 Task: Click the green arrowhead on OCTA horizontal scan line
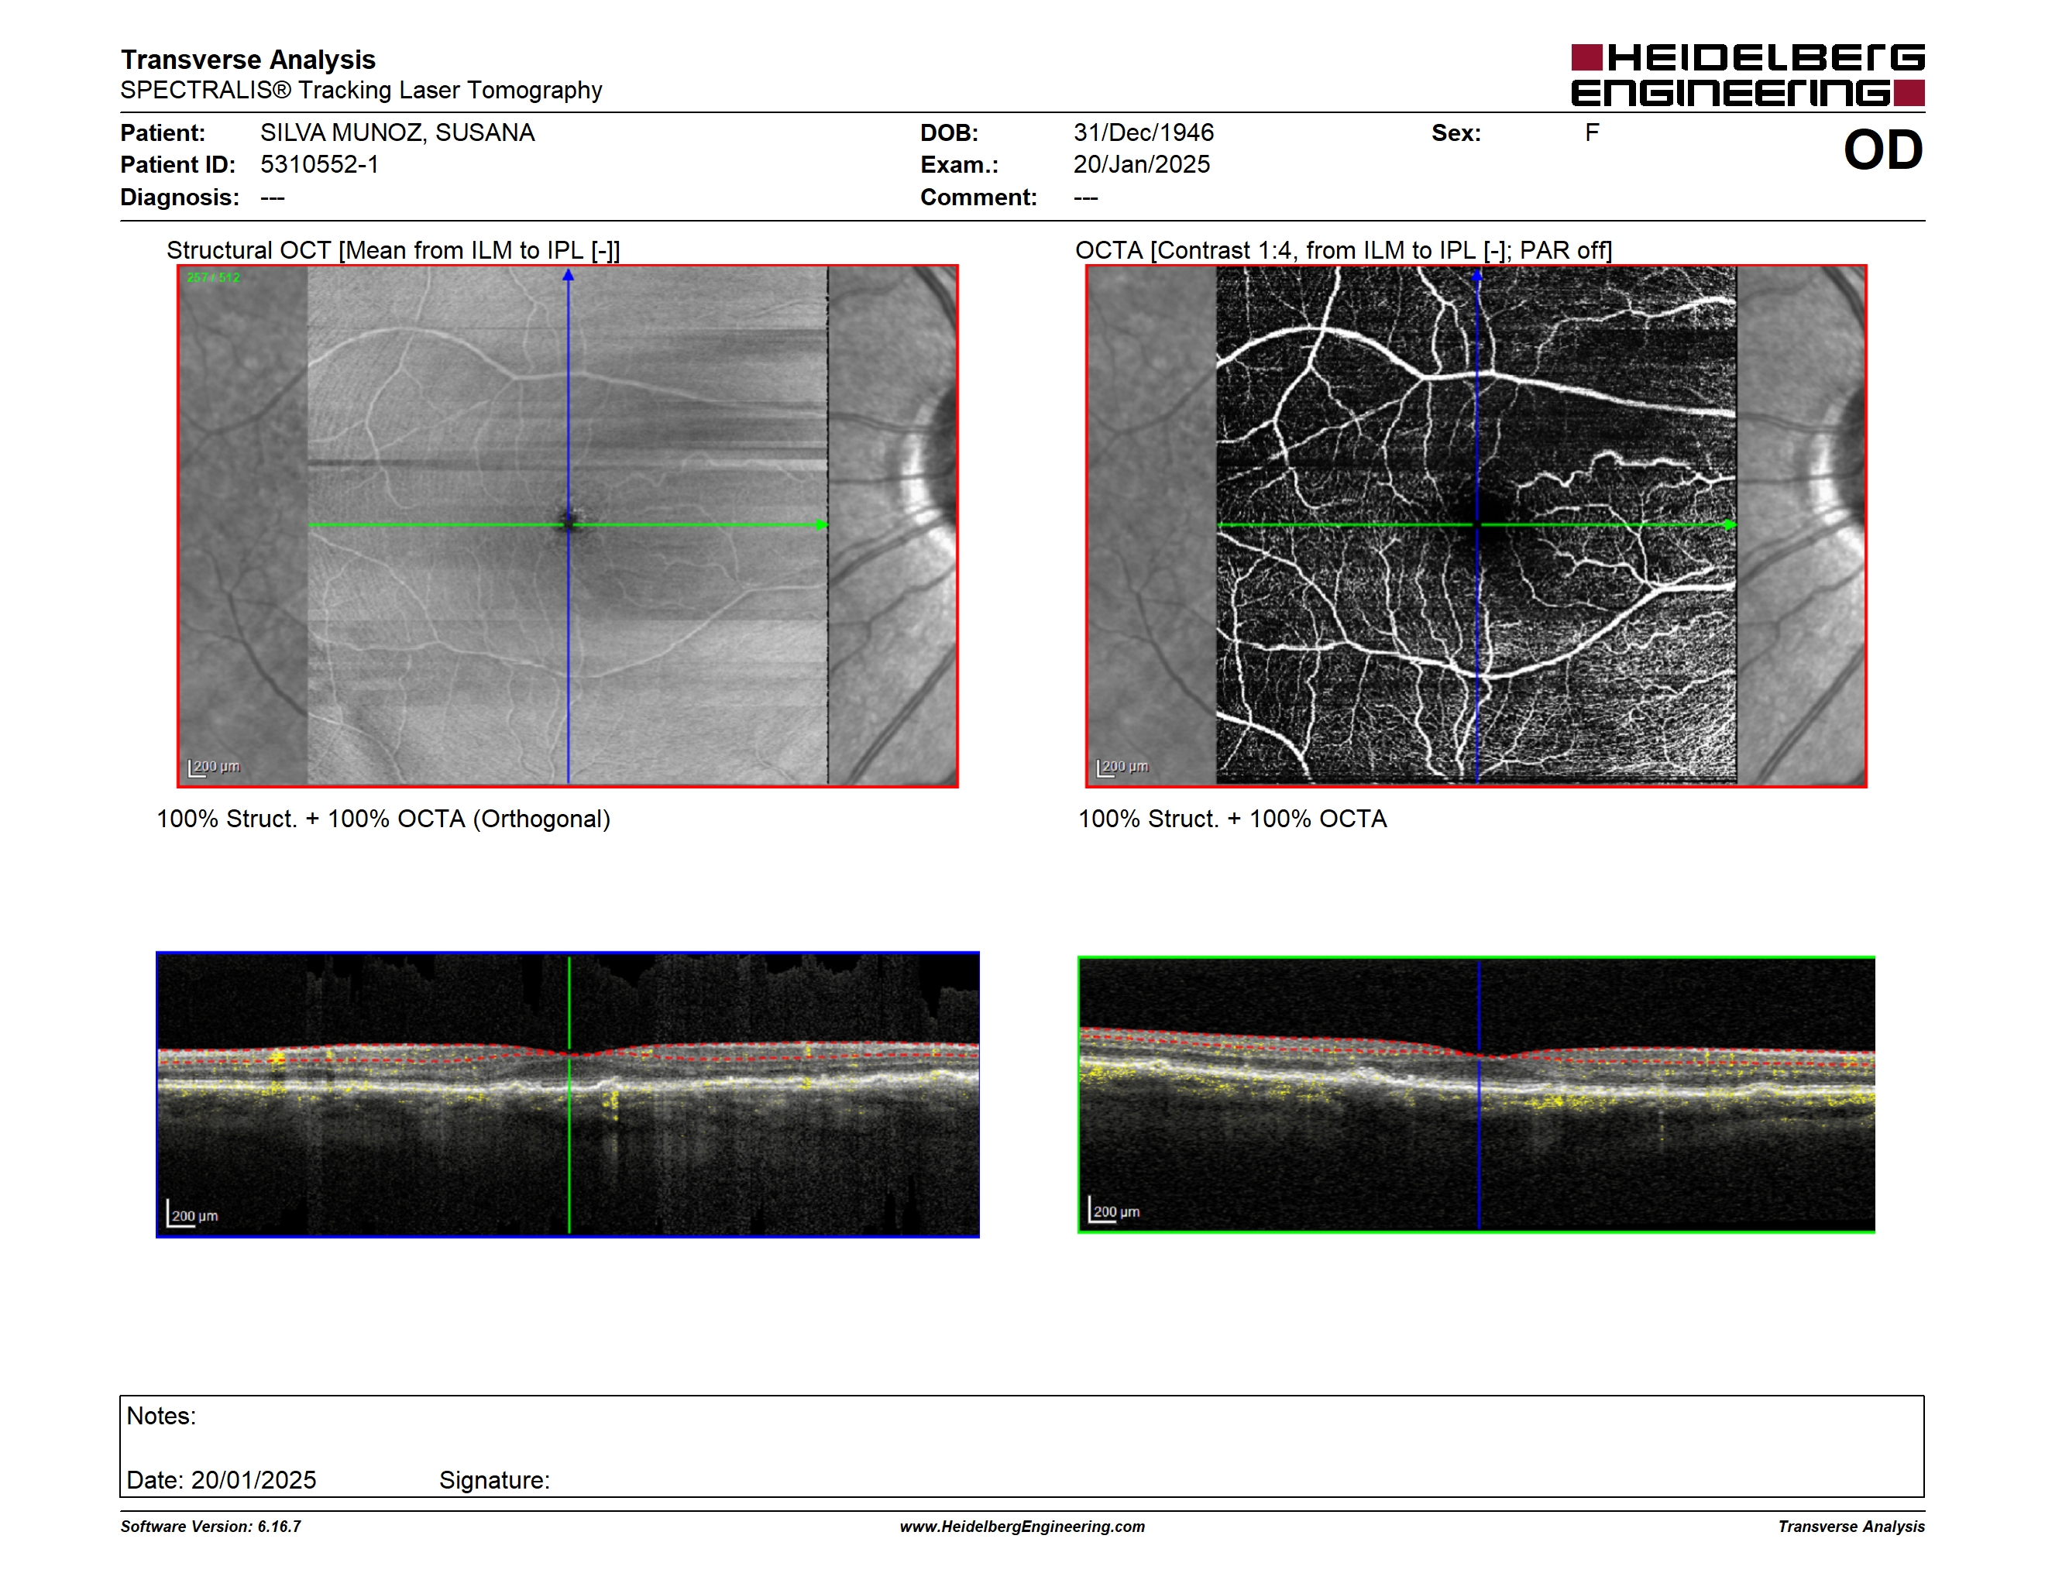pos(1730,525)
